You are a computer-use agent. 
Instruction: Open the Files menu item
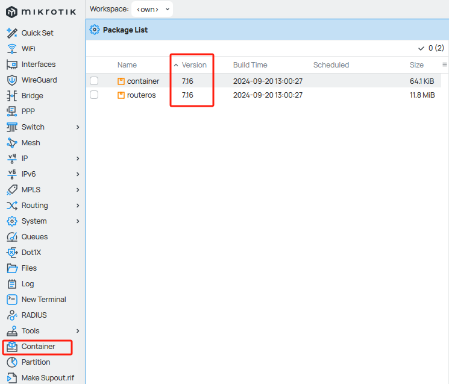coord(29,268)
